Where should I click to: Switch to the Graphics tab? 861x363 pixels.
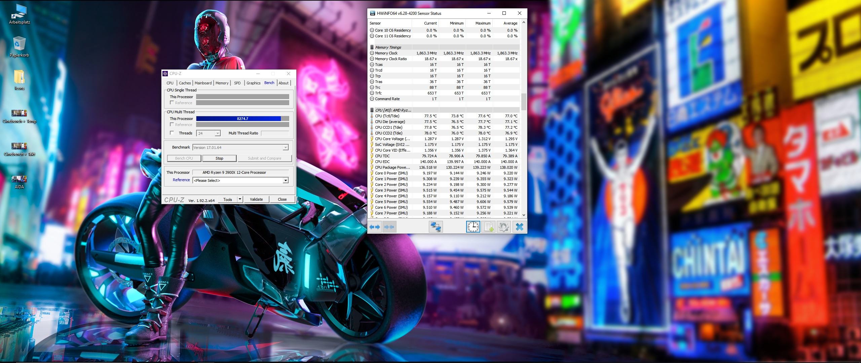pyautogui.click(x=253, y=83)
